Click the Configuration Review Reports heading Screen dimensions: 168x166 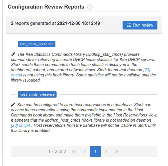(46, 7)
